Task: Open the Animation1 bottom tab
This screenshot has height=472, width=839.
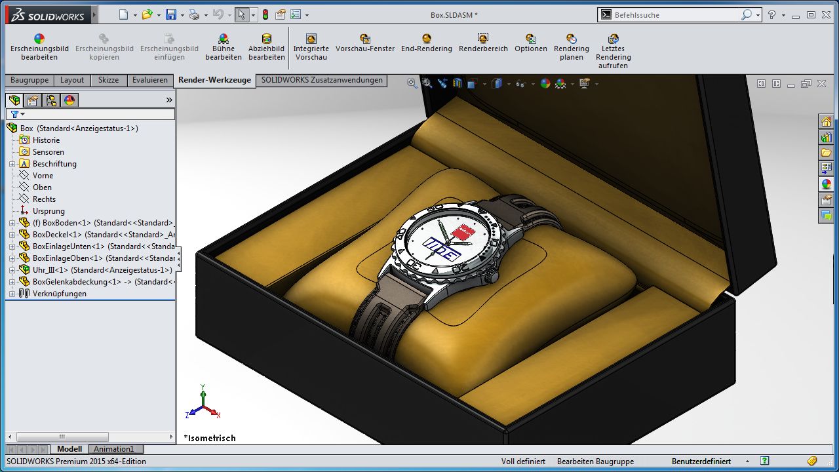Action: (x=114, y=449)
